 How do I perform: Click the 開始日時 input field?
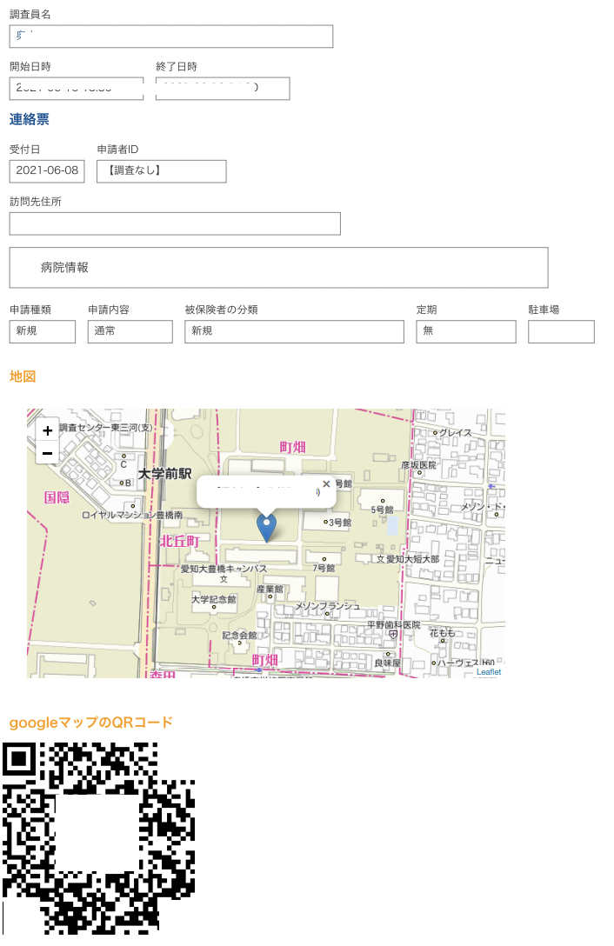(x=77, y=88)
